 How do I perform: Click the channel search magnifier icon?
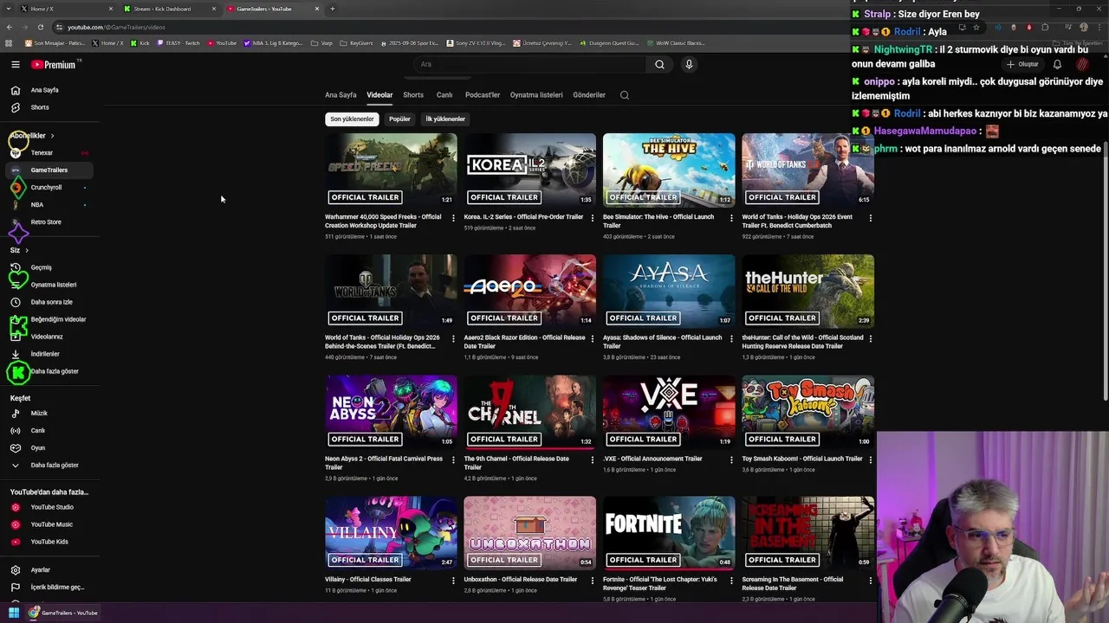(x=625, y=95)
